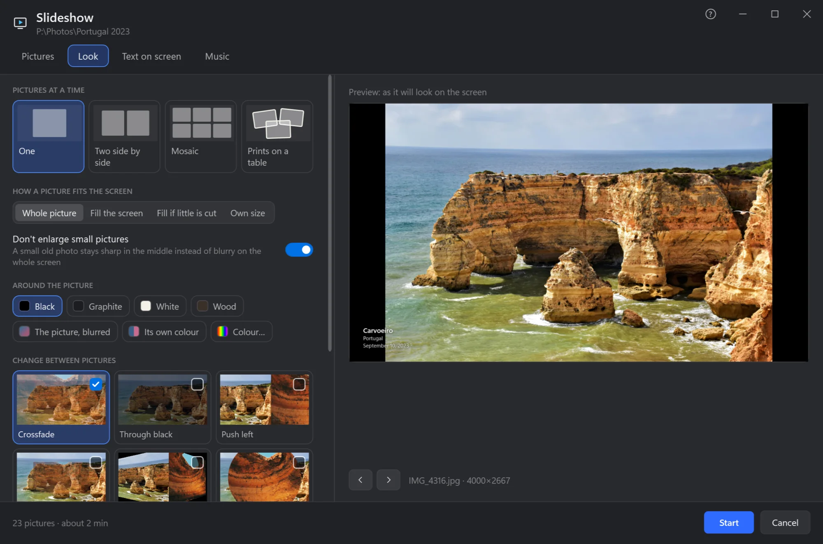Select The picture, blurred background
The image size is (823, 544).
pyautogui.click(x=65, y=332)
